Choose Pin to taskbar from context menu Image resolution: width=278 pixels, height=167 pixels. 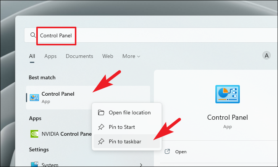[x=127, y=141]
